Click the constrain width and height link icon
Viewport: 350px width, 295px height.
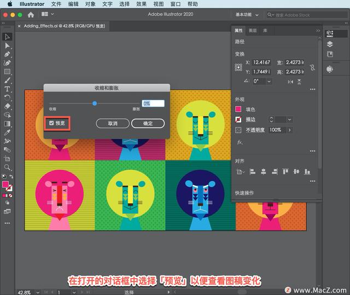click(312, 67)
